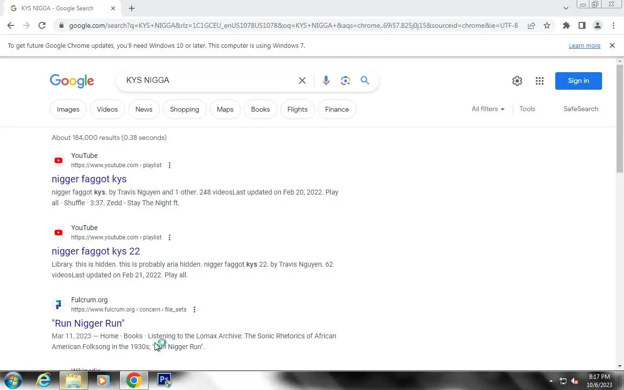Toggle the Chrome side panel

582,25
